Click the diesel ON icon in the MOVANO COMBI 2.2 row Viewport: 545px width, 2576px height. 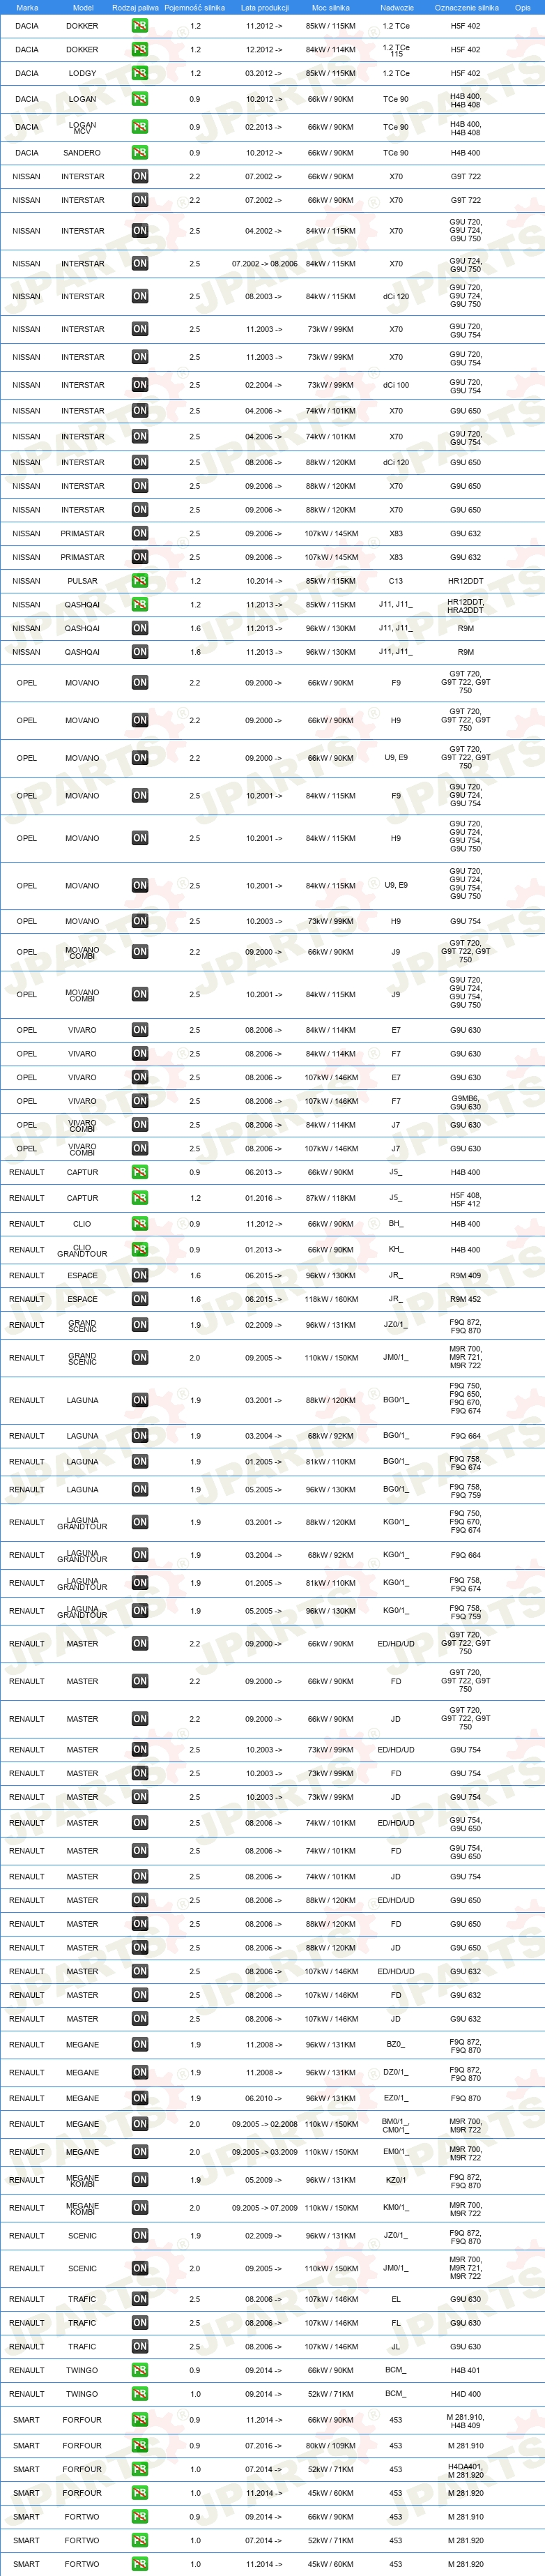point(140,952)
